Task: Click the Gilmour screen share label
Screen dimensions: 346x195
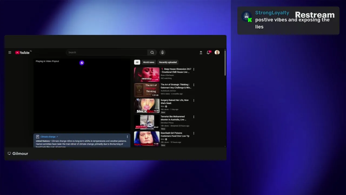Action: (20, 154)
